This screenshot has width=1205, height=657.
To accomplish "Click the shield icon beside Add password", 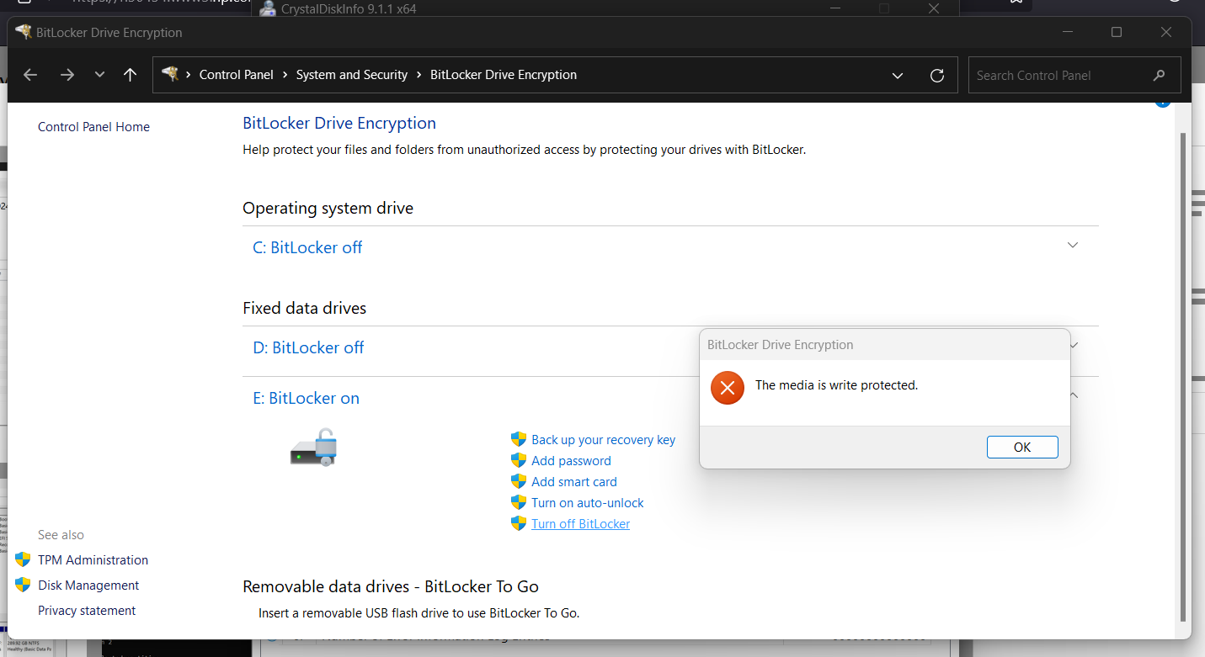I will pos(518,460).
